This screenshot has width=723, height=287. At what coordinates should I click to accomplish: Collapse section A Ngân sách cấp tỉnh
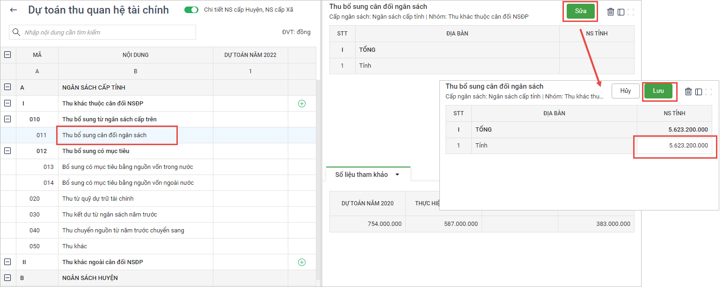click(x=8, y=87)
